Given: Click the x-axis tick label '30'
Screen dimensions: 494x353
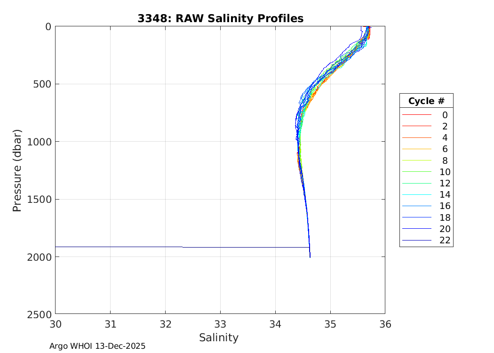Looking at the screenshot, I should point(56,324).
